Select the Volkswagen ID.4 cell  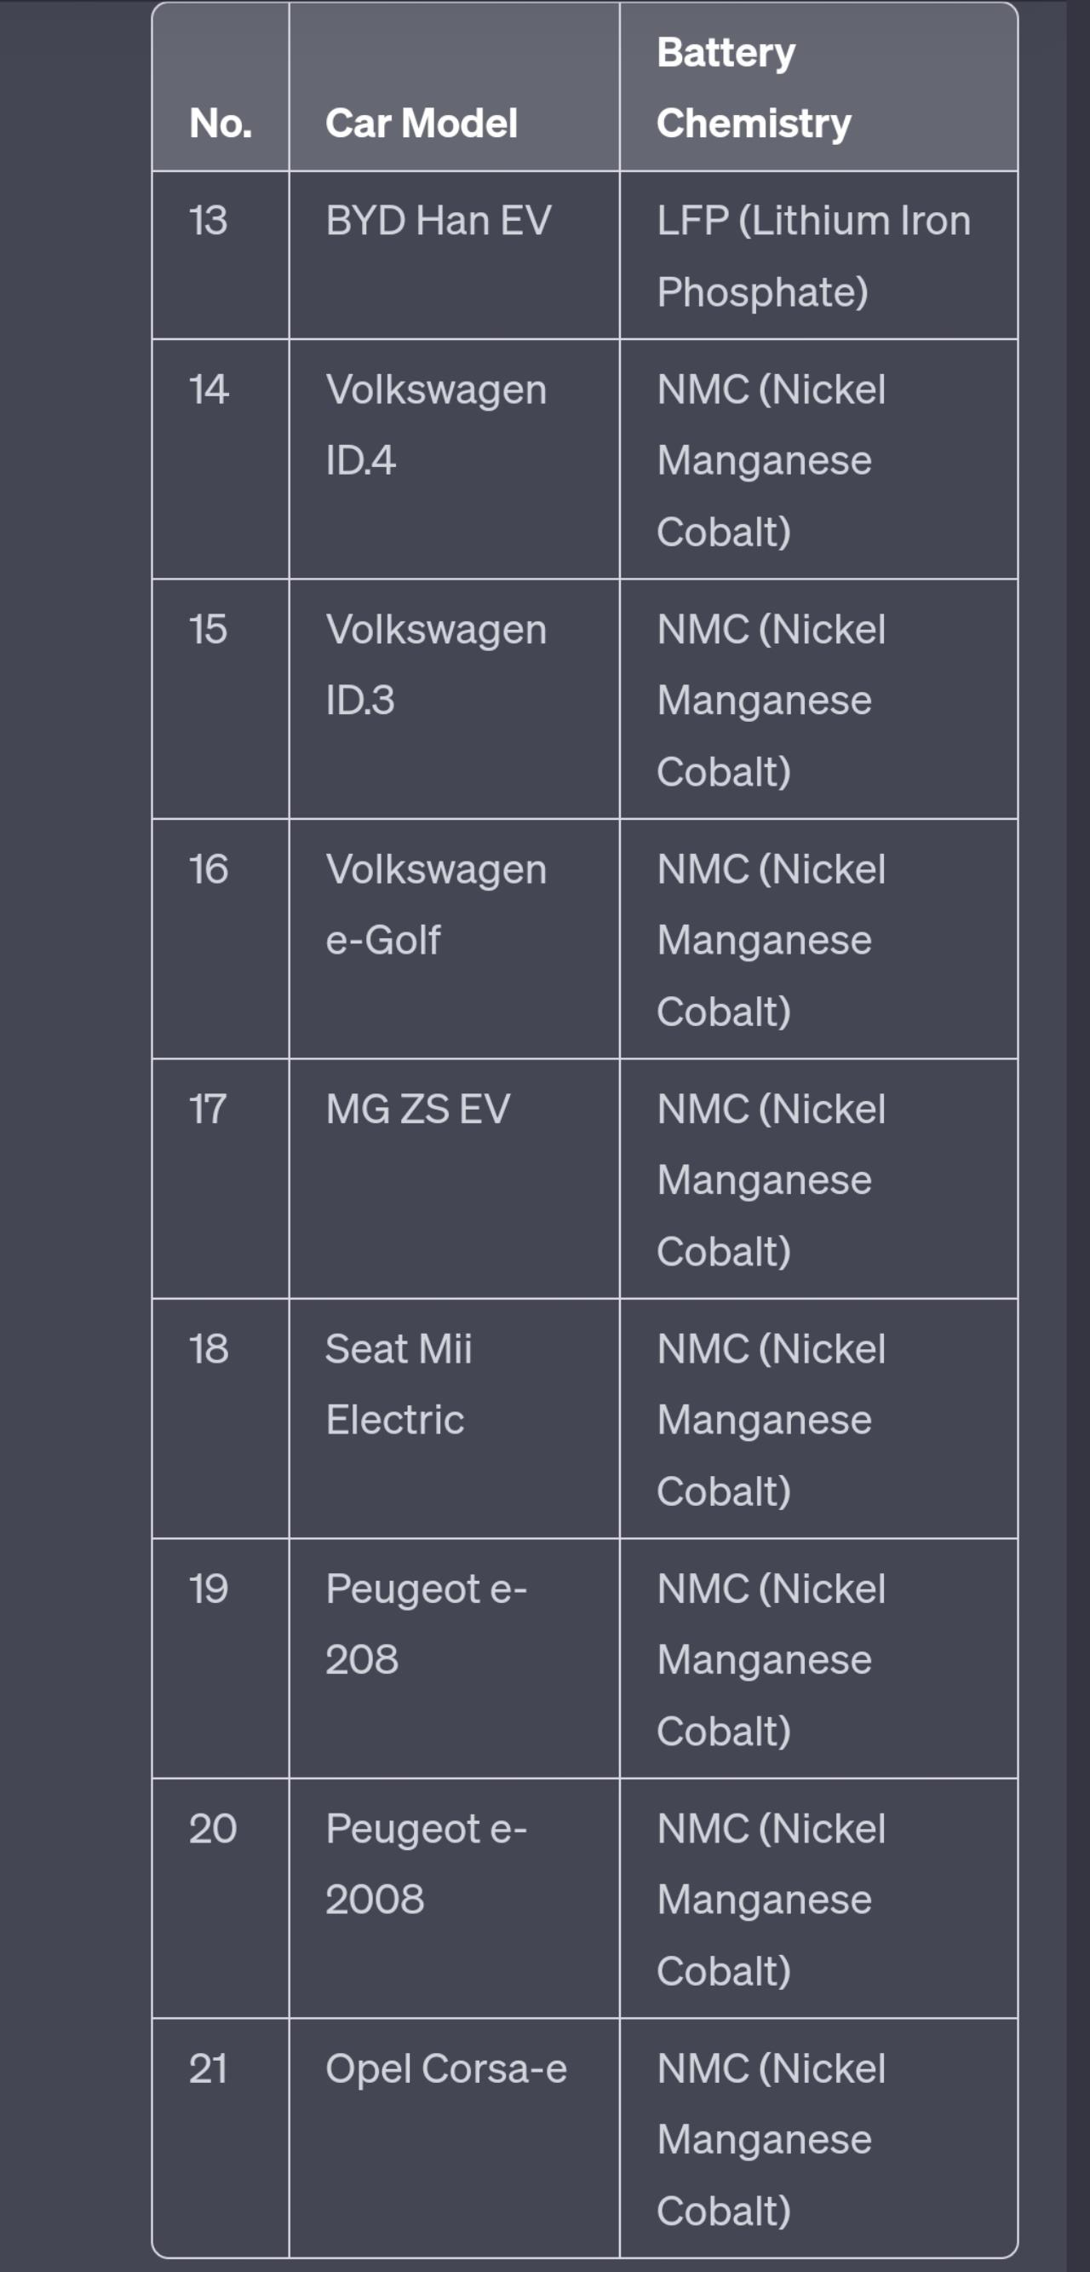454,458
